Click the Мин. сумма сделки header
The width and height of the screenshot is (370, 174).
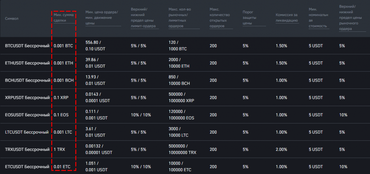(x=64, y=18)
